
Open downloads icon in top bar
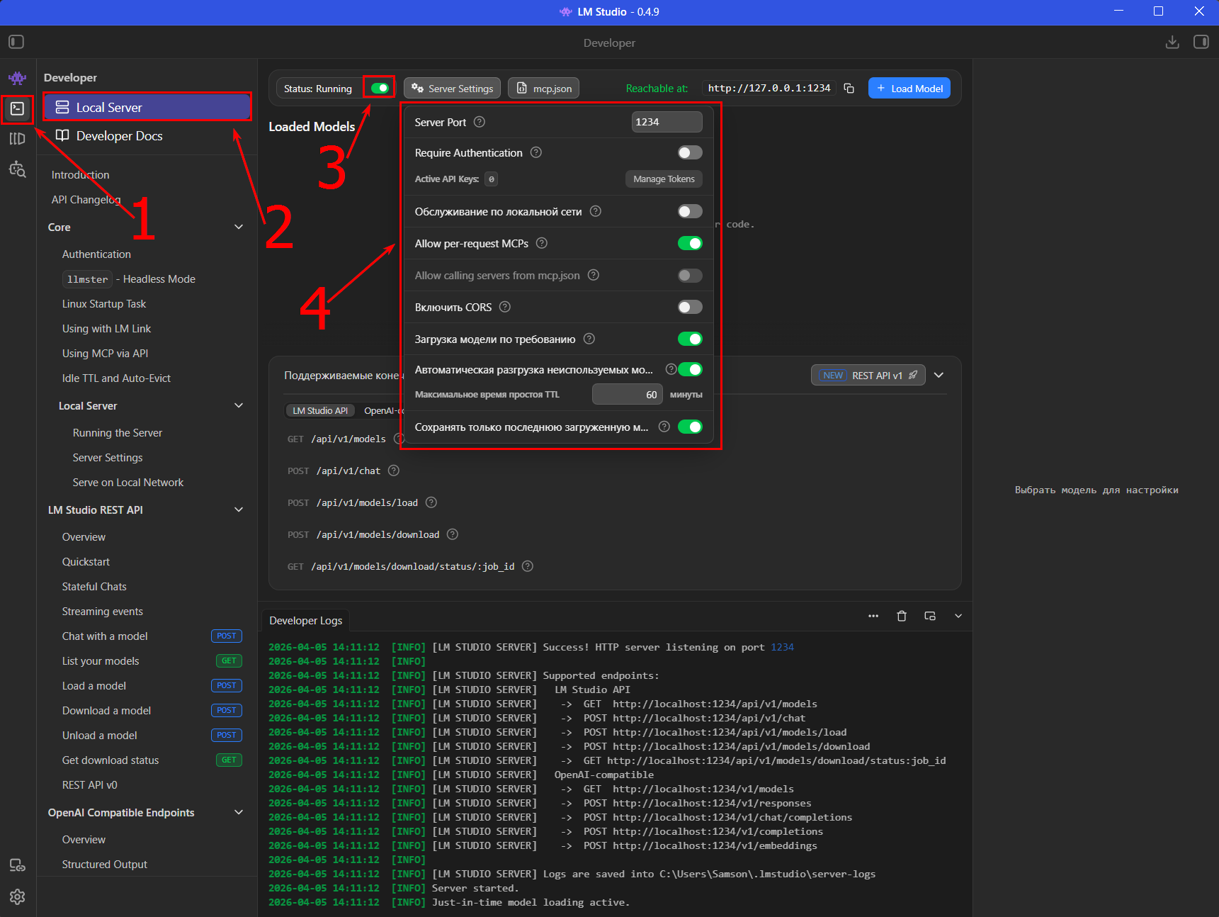pos(1172,43)
